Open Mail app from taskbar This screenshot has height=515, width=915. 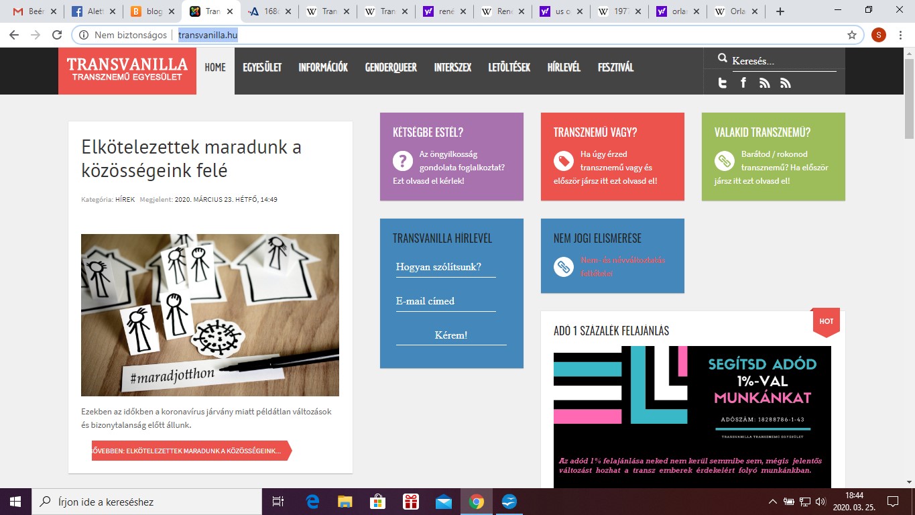coord(443,502)
